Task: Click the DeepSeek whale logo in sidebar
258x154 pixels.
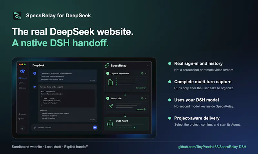Action: pyautogui.click(x=23, y=71)
